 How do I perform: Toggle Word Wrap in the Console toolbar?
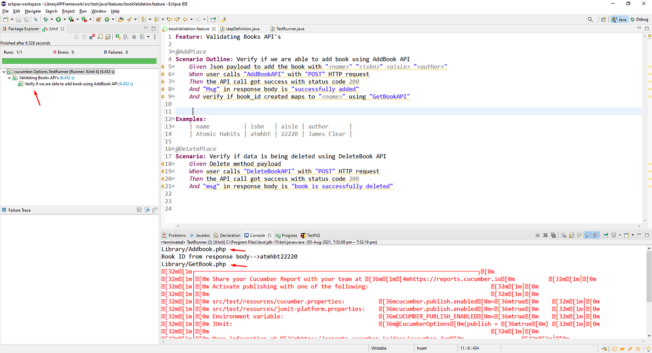pos(579,235)
